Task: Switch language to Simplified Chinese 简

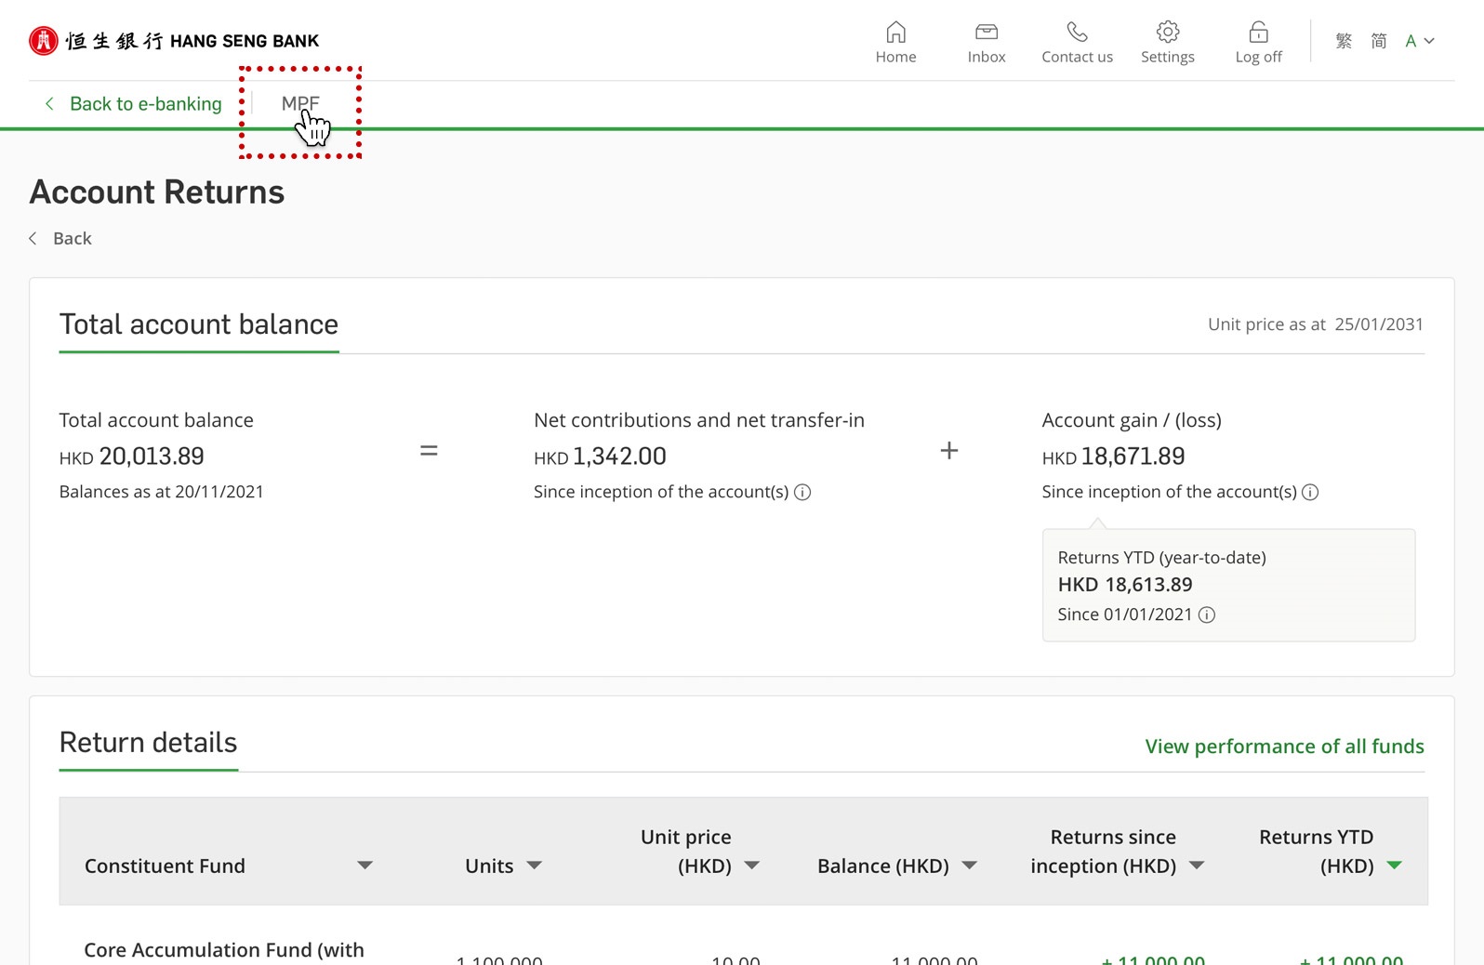Action: click(1379, 41)
